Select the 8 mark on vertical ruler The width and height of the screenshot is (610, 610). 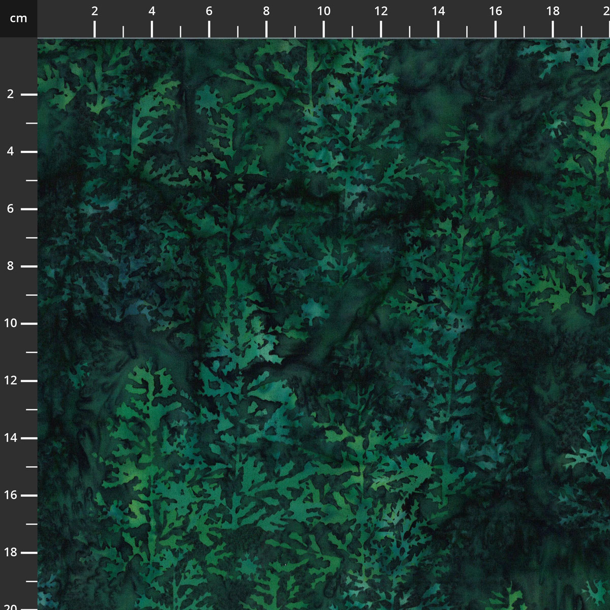click(11, 266)
